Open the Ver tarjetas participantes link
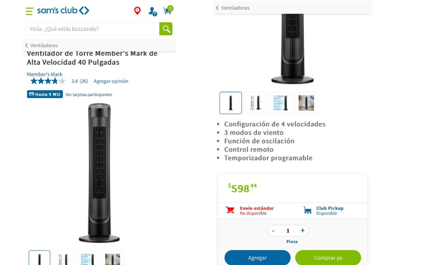 click(89, 95)
